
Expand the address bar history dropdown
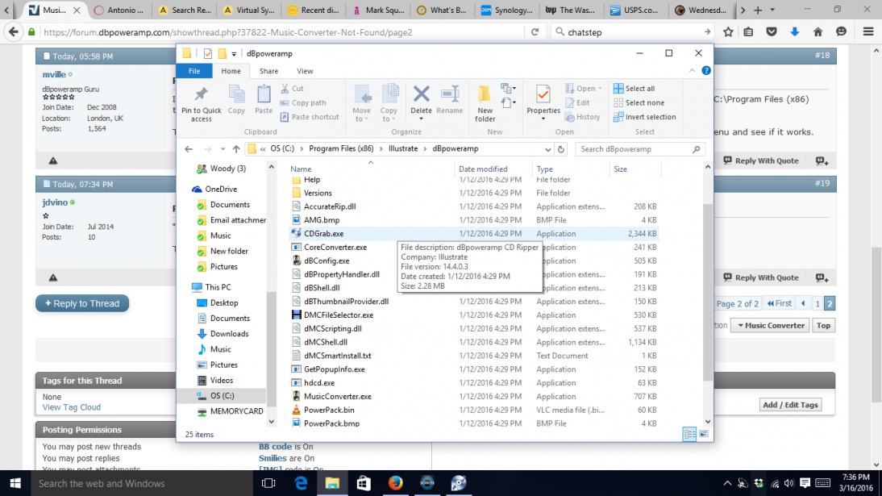tap(547, 149)
